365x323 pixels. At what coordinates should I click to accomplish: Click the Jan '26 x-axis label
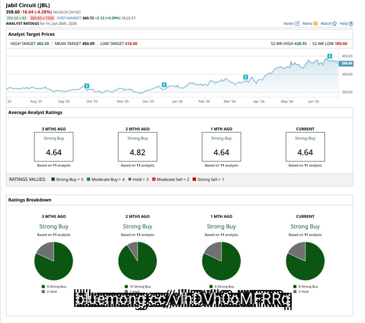click(x=178, y=102)
